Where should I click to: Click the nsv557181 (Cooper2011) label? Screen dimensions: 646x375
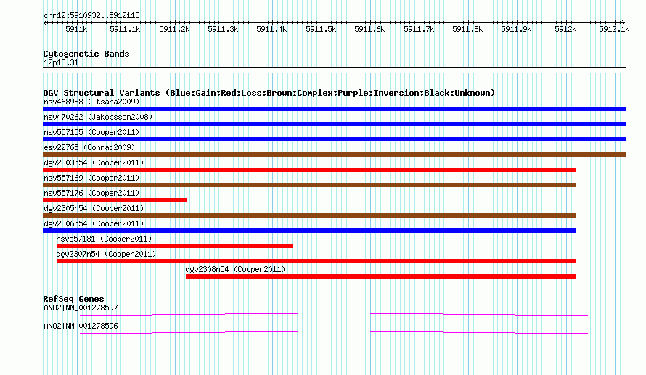(x=104, y=239)
